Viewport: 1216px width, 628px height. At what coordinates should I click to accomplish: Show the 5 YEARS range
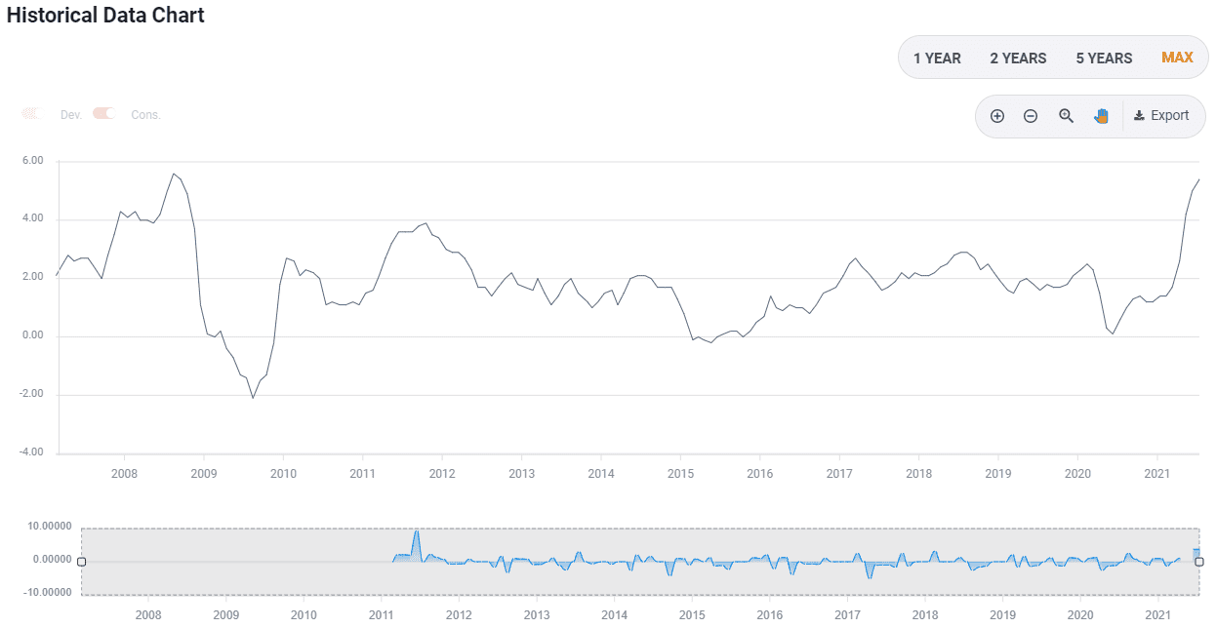click(x=1104, y=59)
